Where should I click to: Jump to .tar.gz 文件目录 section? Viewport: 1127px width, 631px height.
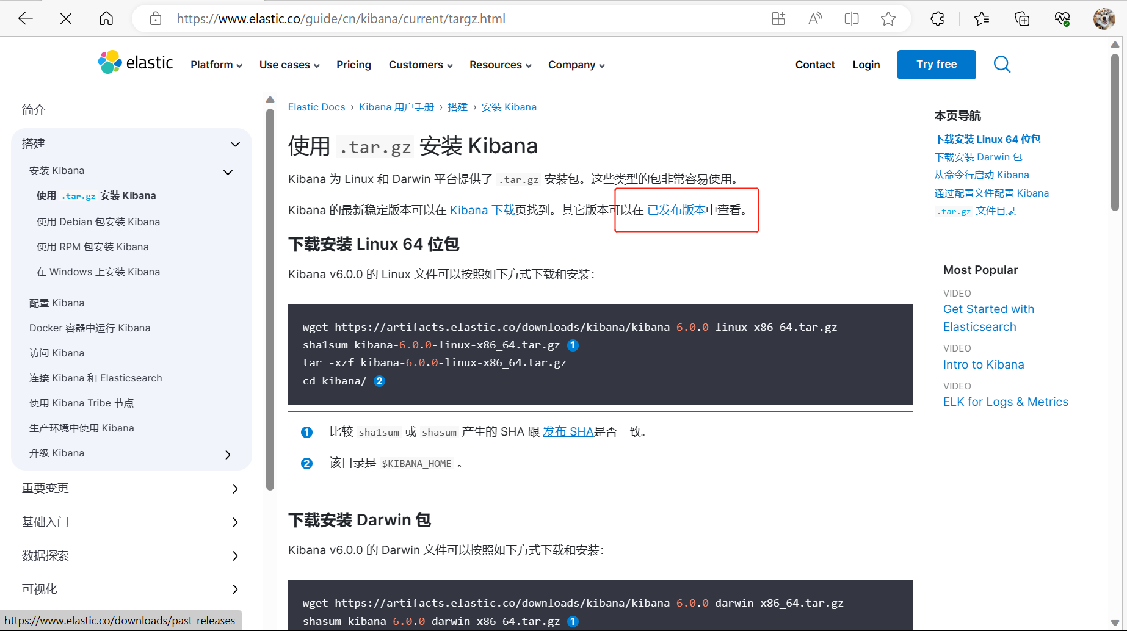pyautogui.click(x=976, y=211)
